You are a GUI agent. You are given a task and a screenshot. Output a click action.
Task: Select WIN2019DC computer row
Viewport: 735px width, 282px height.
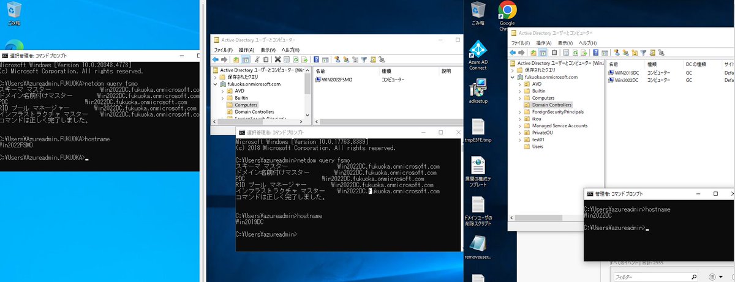coord(622,73)
